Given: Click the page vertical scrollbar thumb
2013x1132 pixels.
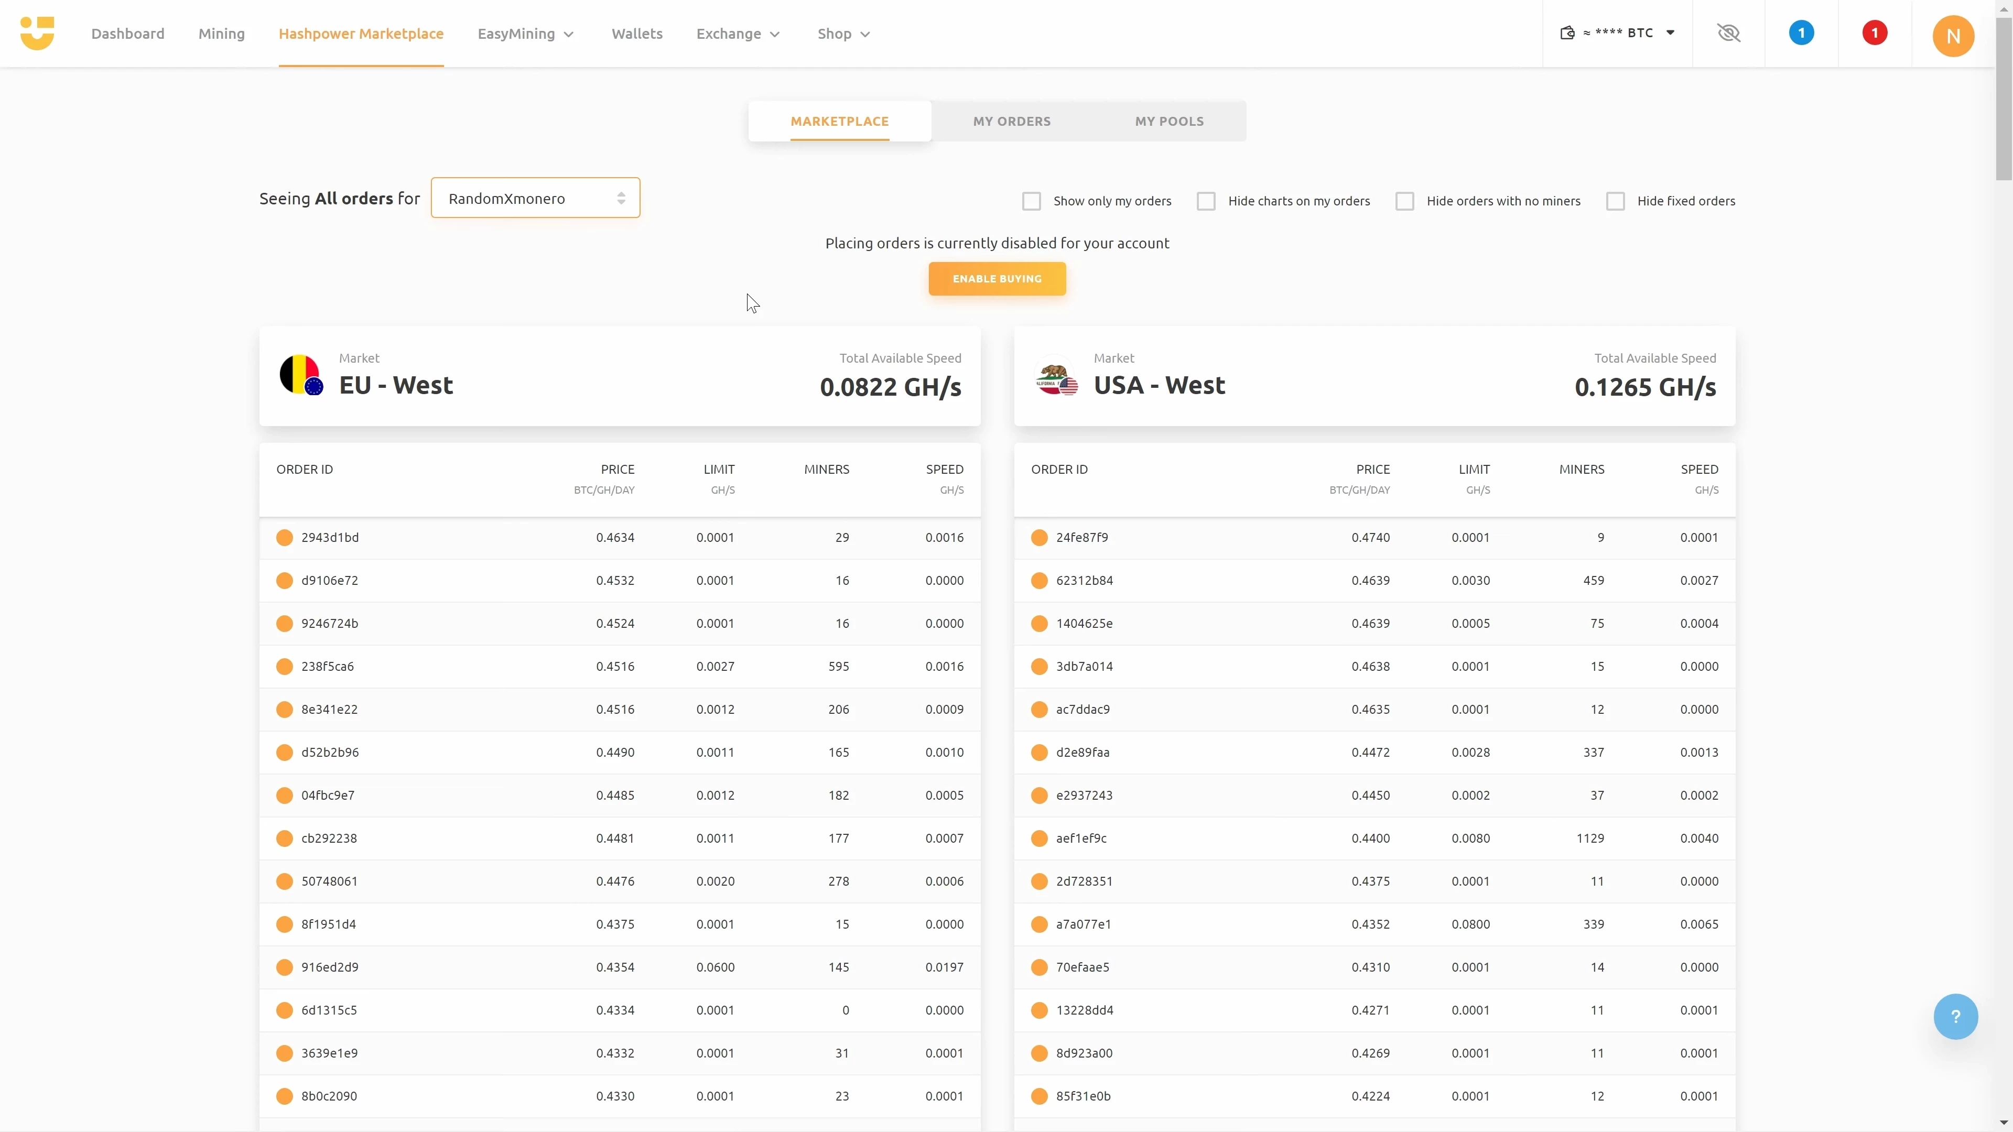Looking at the screenshot, I should 2004,99.
